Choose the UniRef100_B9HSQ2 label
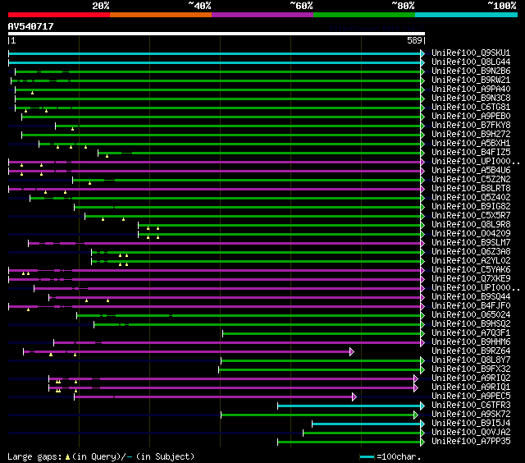The width and height of the screenshot is (525, 463). tap(471, 324)
